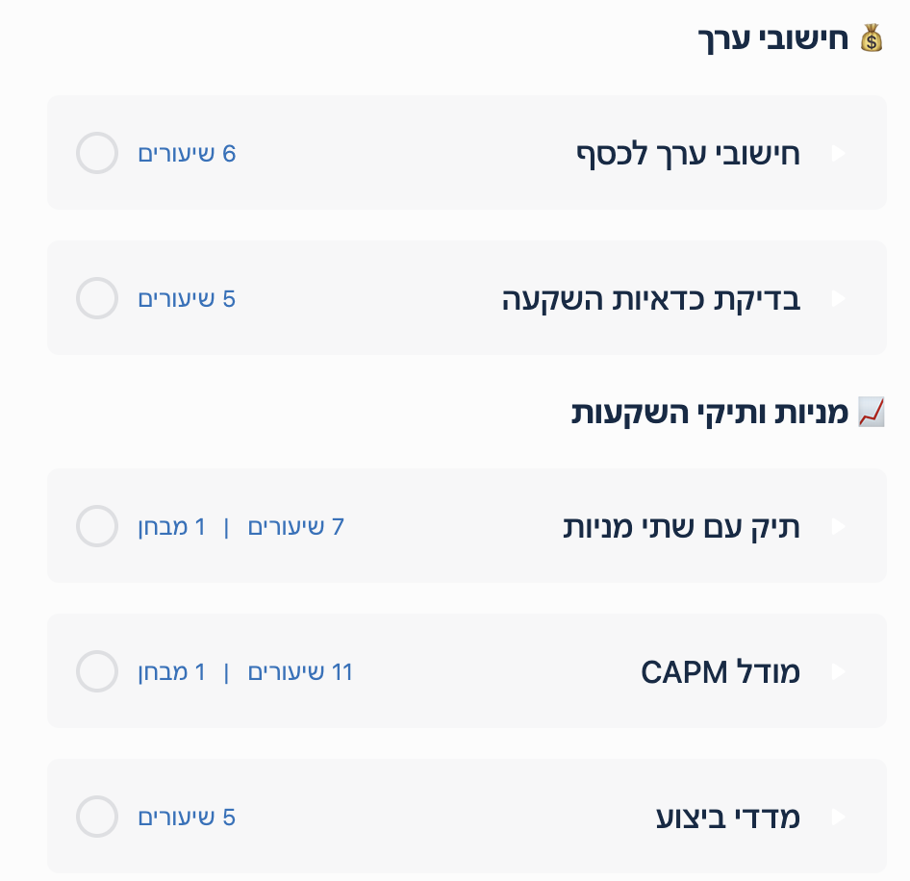Viewport: 910px width, 881px height.
Task: Click the 6 שיעורים lessons link
Action: click(x=187, y=154)
